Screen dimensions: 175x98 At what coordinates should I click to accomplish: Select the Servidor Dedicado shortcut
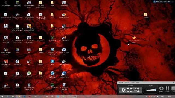6,39
